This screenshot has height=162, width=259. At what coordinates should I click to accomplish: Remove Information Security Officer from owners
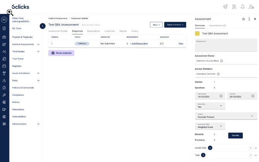tap(222, 61)
